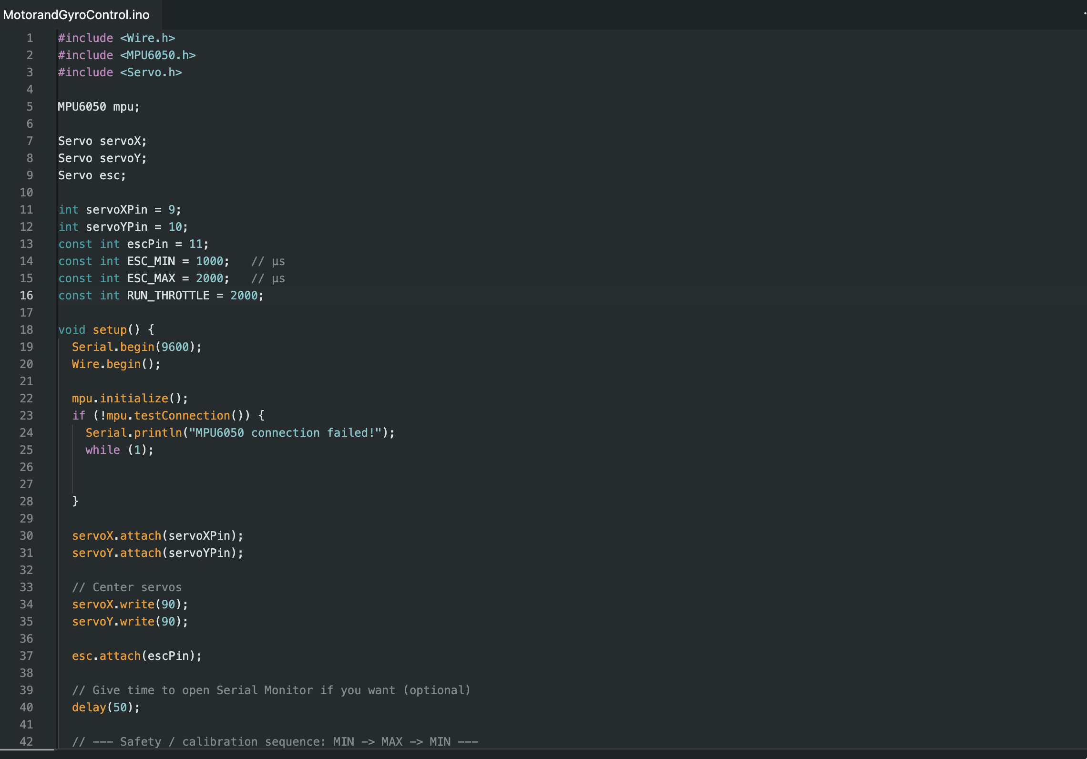This screenshot has height=759, width=1087.
Task: Click the '// µs' comment after ESC_MIN
Action: [268, 261]
